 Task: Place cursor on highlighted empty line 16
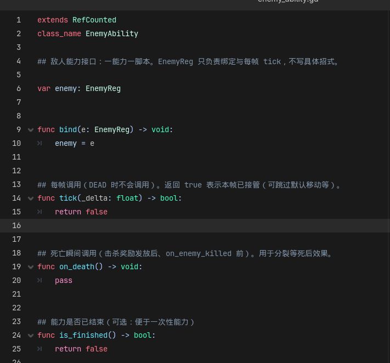point(195,225)
